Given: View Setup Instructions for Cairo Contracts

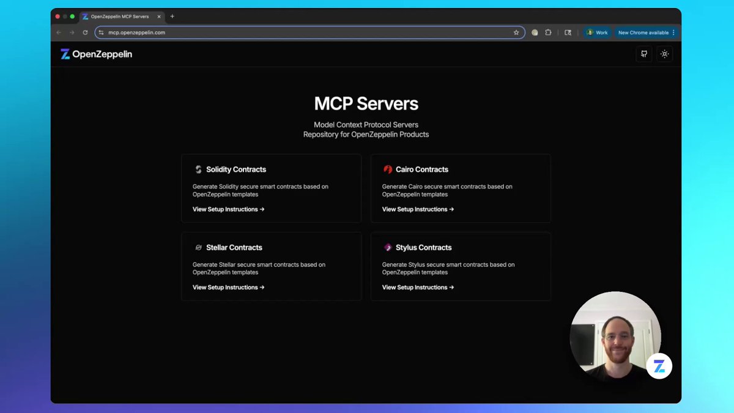Looking at the screenshot, I should [x=418, y=209].
